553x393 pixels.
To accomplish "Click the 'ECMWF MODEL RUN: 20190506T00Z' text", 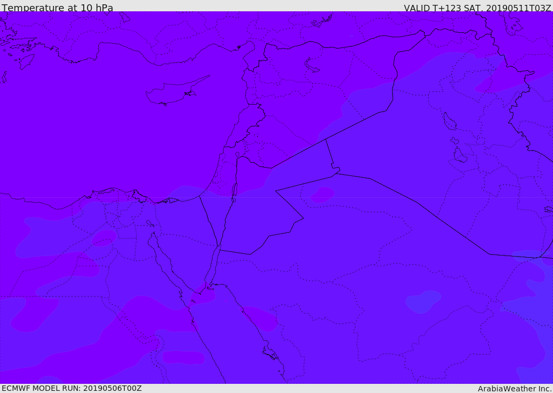I will pos(72,388).
